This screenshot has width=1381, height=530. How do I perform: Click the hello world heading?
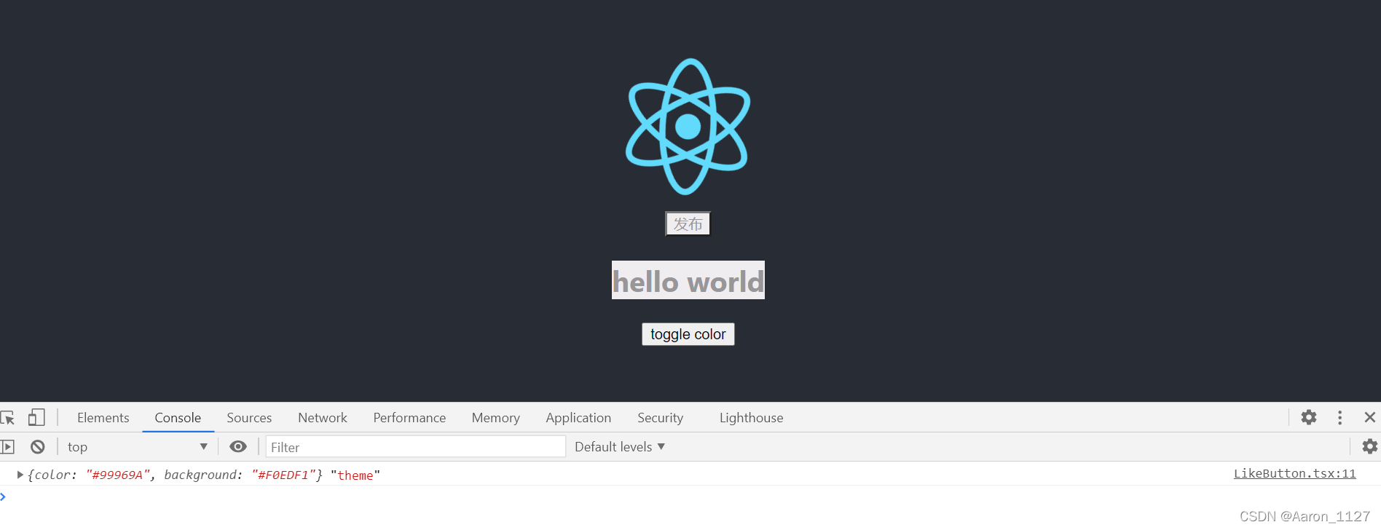click(688, 280)
